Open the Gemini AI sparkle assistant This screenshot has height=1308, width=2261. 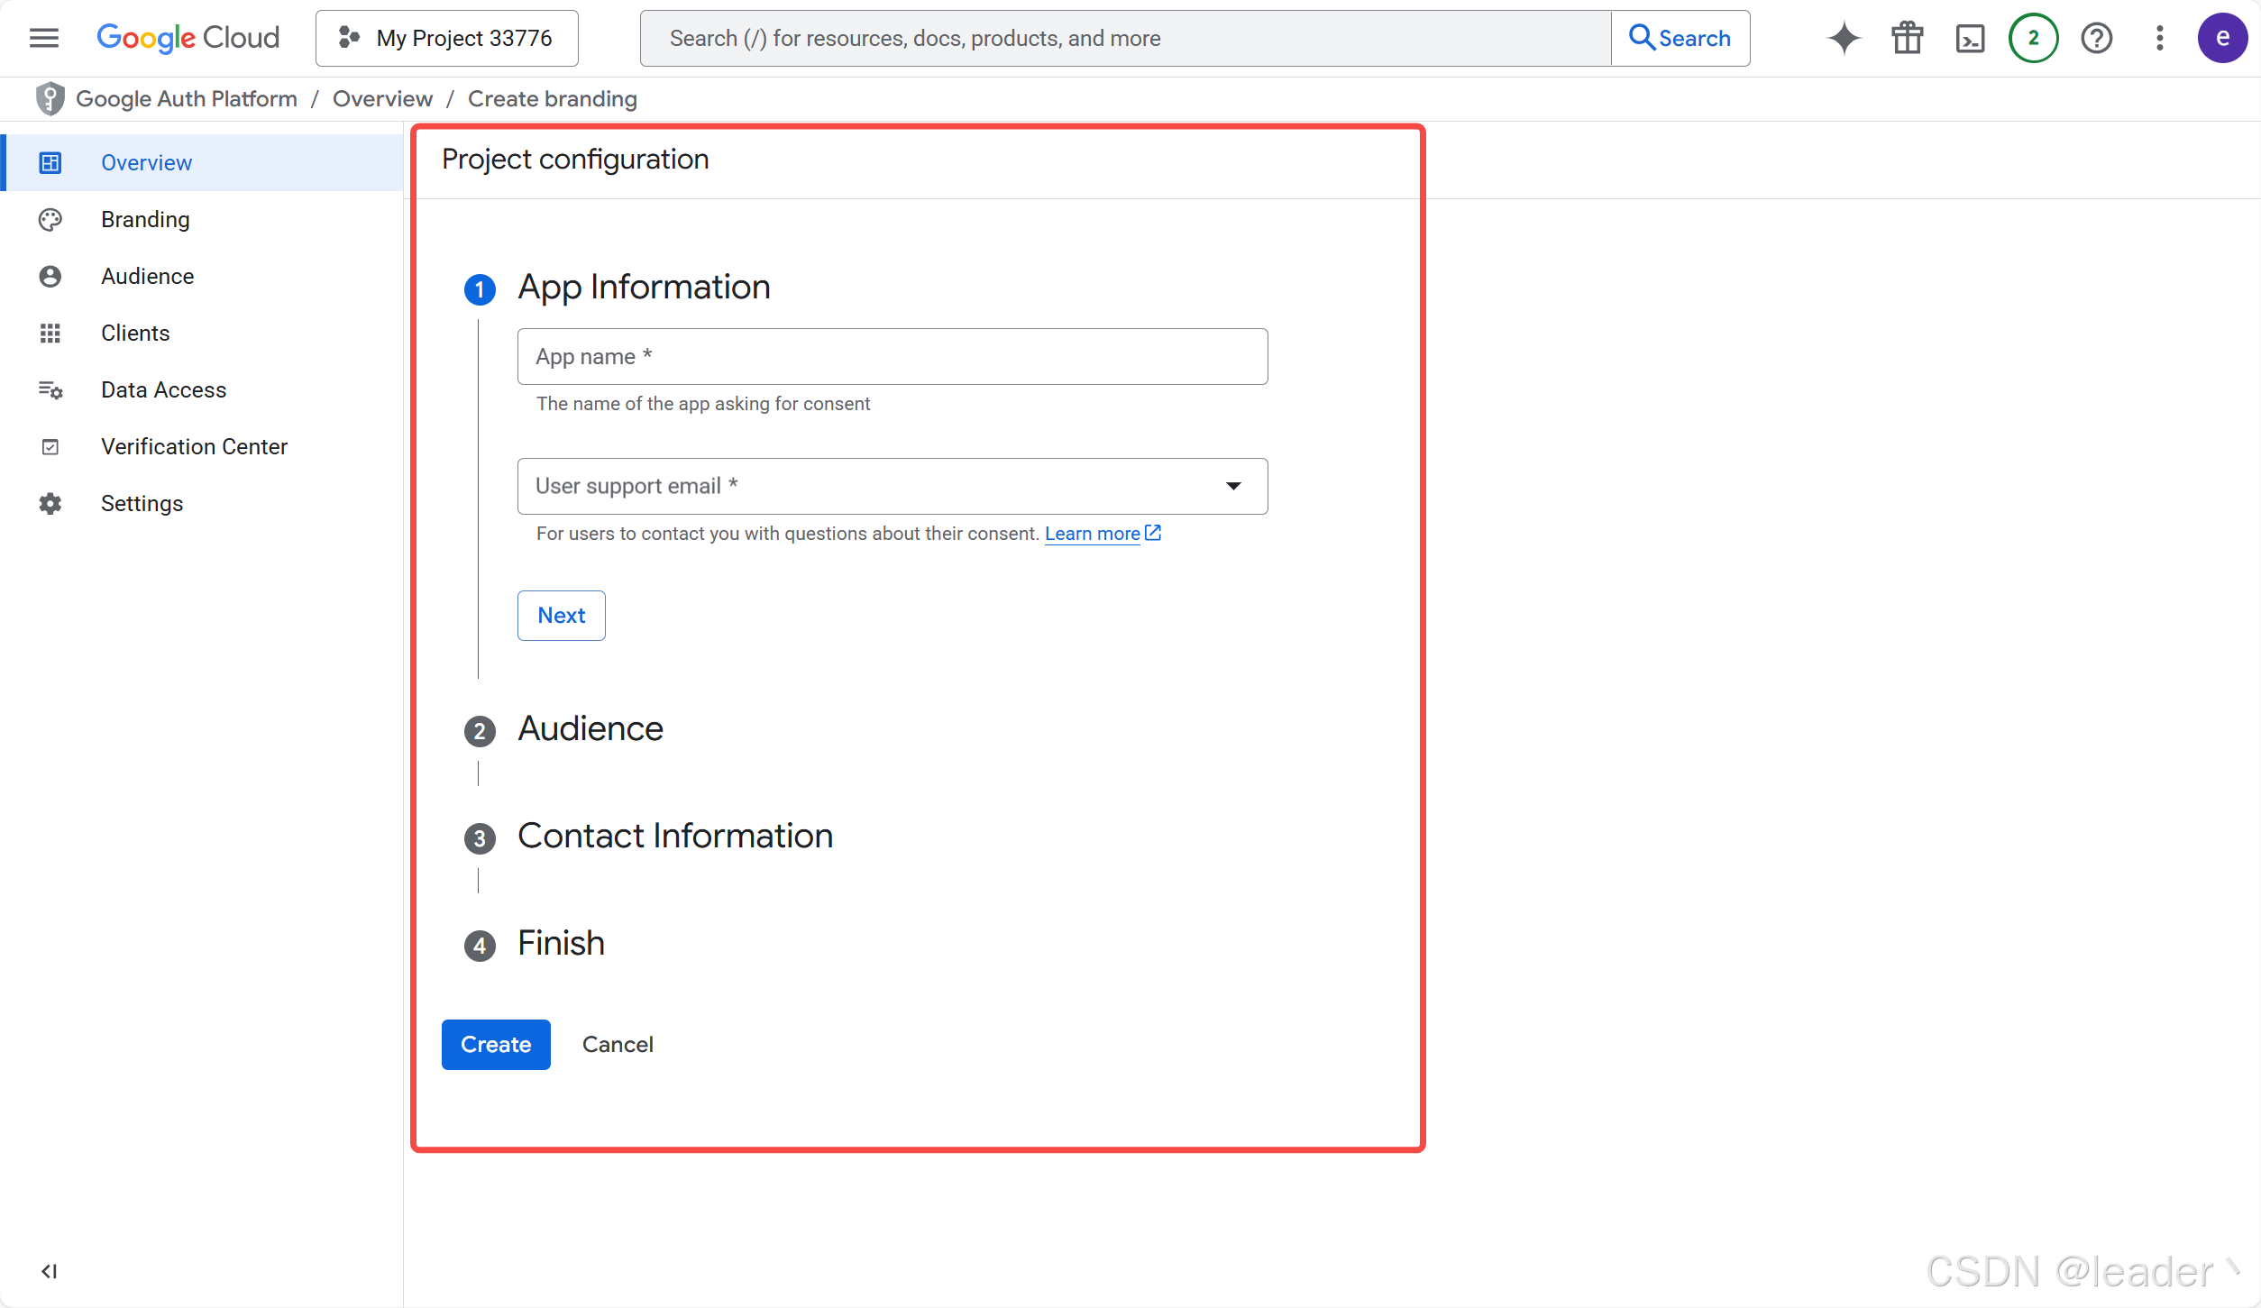pyautogui.click(x=1844, y=38)
